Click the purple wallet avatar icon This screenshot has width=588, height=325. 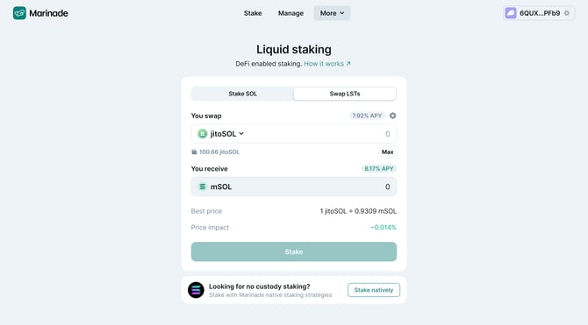[511, 13]
